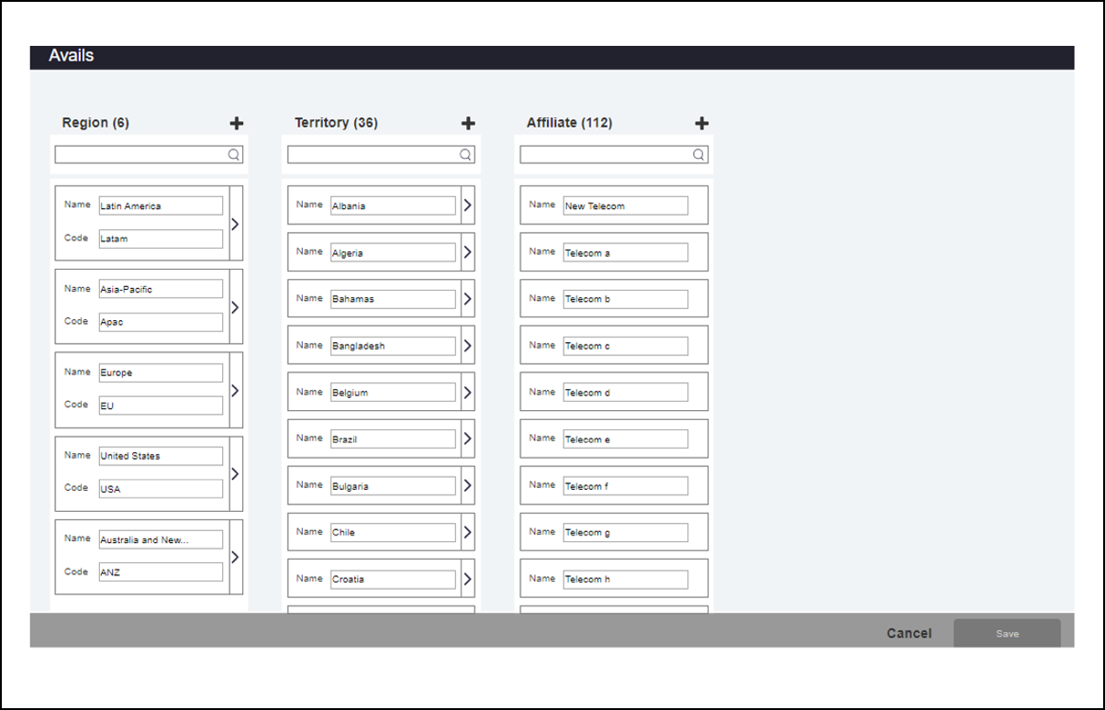Select the New Telecom name field

[x=625, y=206]
